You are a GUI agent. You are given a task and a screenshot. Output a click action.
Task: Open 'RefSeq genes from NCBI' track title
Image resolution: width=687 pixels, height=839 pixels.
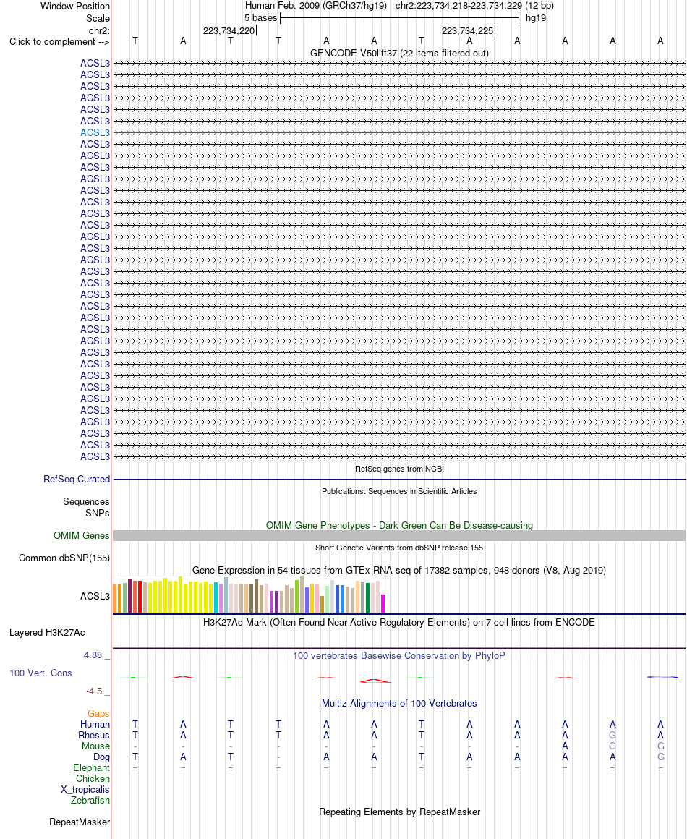[x=399, y=469]
